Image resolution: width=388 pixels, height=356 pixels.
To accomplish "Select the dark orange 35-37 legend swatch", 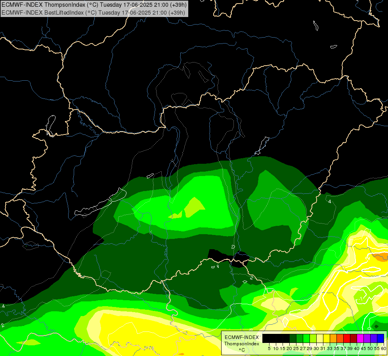I will (x=340, y=338).
